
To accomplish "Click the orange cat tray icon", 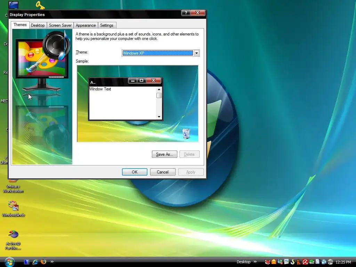I will point(299,262).
